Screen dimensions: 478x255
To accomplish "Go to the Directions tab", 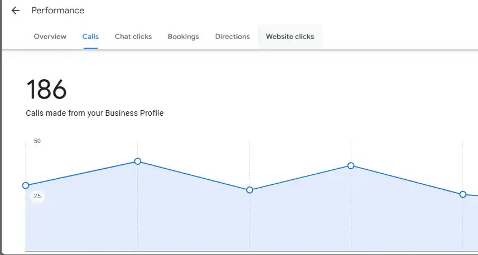I will (232, 37).
